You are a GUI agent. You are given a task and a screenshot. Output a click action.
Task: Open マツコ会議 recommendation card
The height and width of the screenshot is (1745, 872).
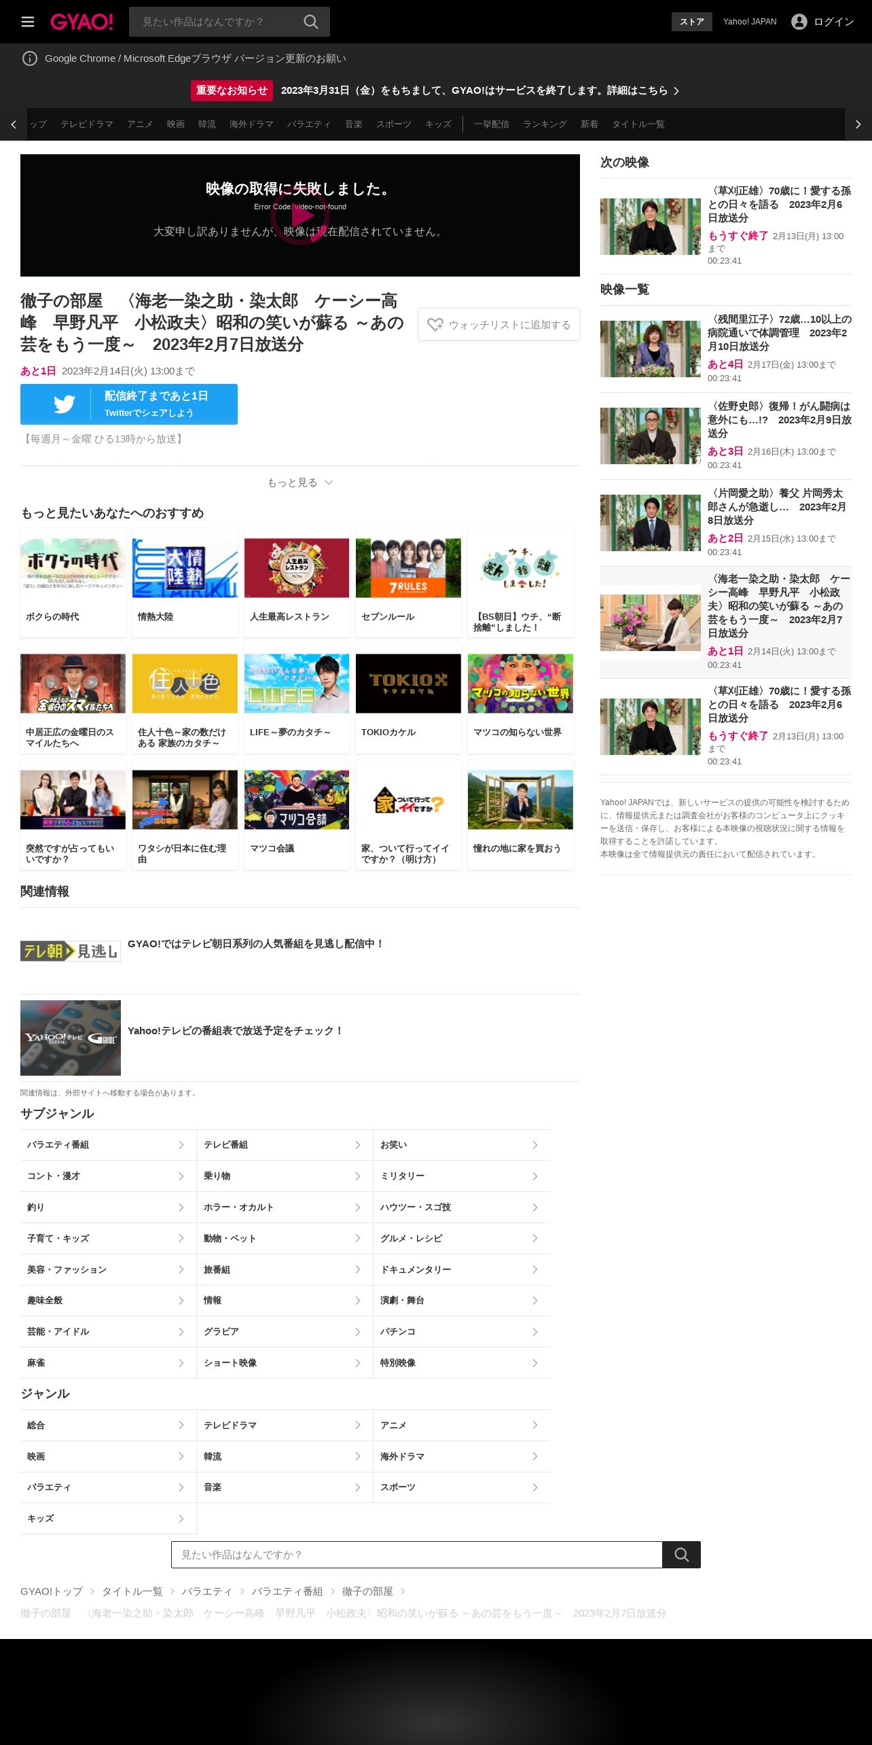[x=297, y=815]
